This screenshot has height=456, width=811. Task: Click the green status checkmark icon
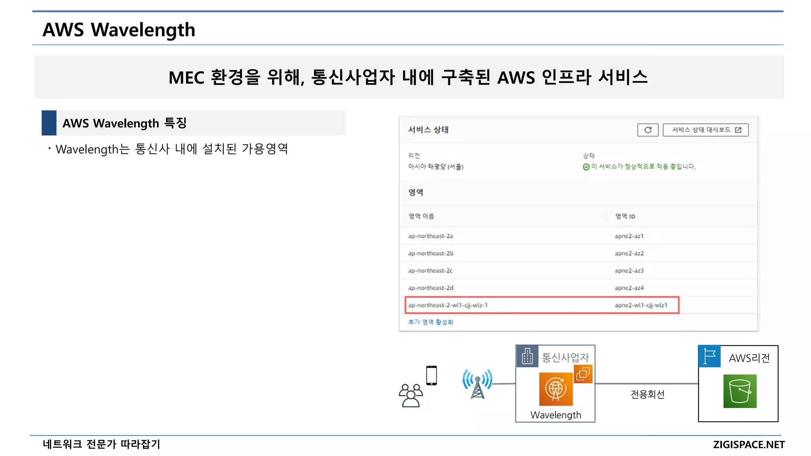pyautogui.click(x=586, y=167)
